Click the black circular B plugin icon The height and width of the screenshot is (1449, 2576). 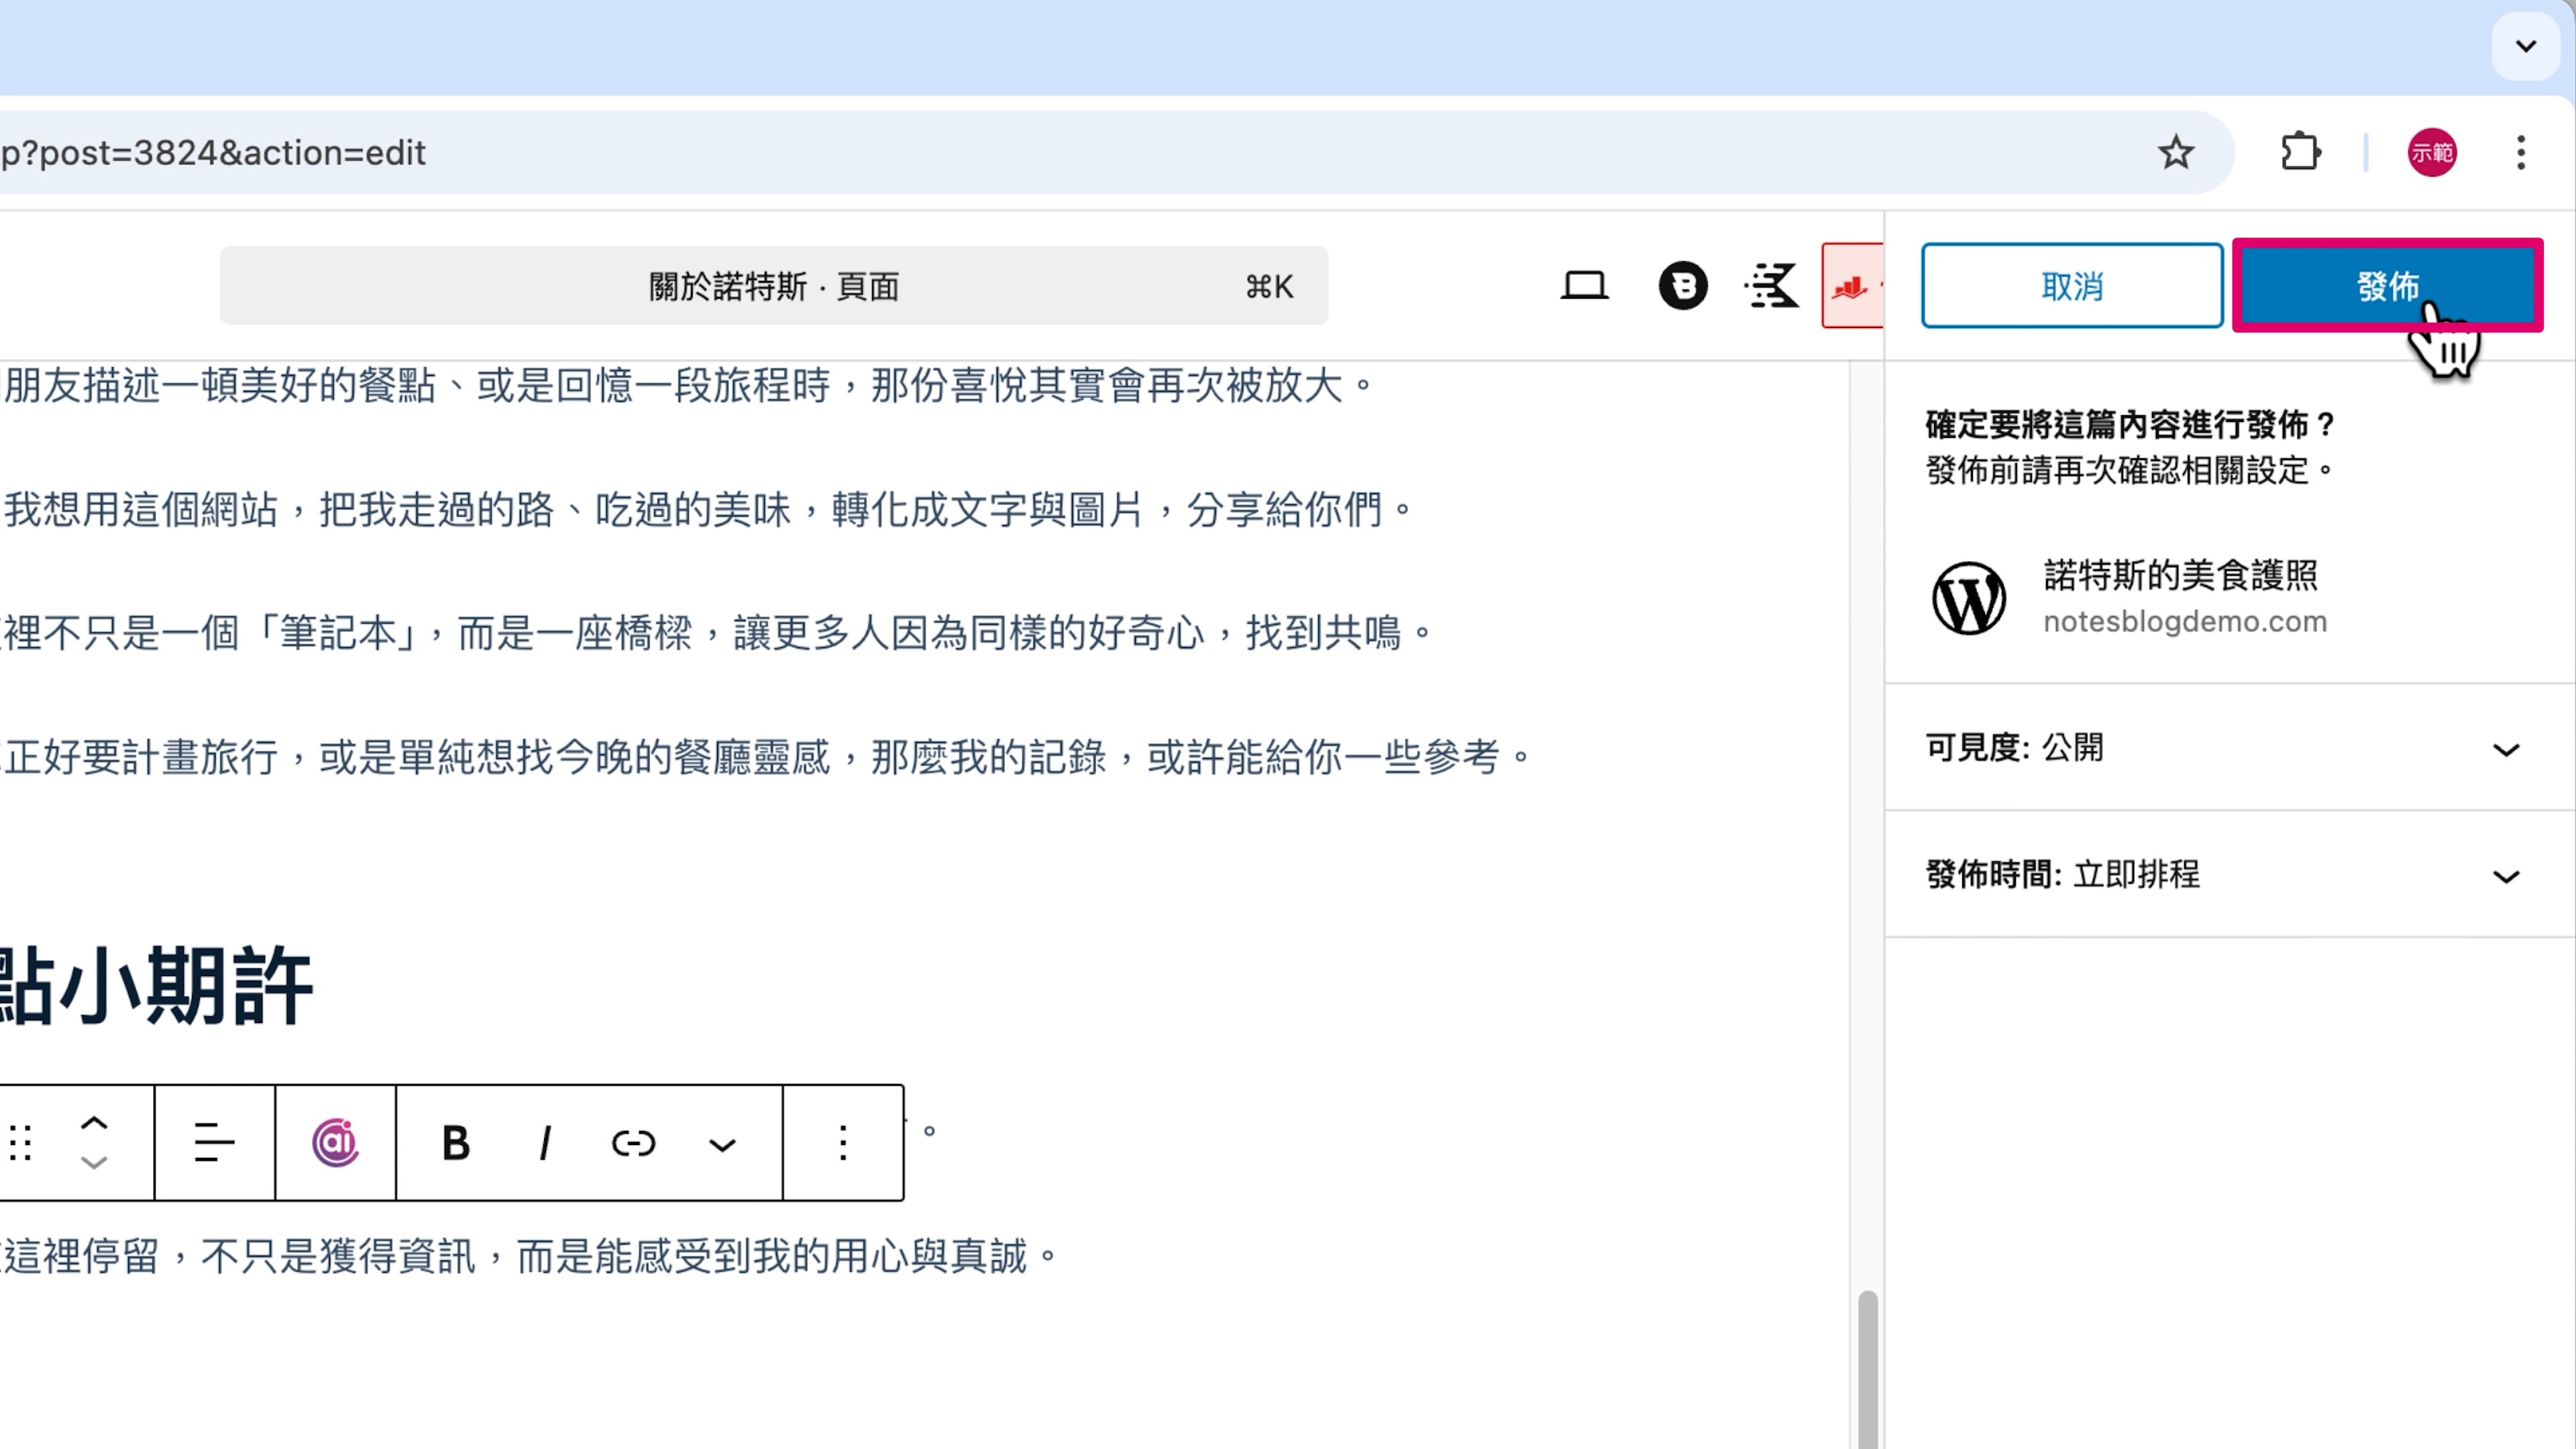[x=1683, y=286]
